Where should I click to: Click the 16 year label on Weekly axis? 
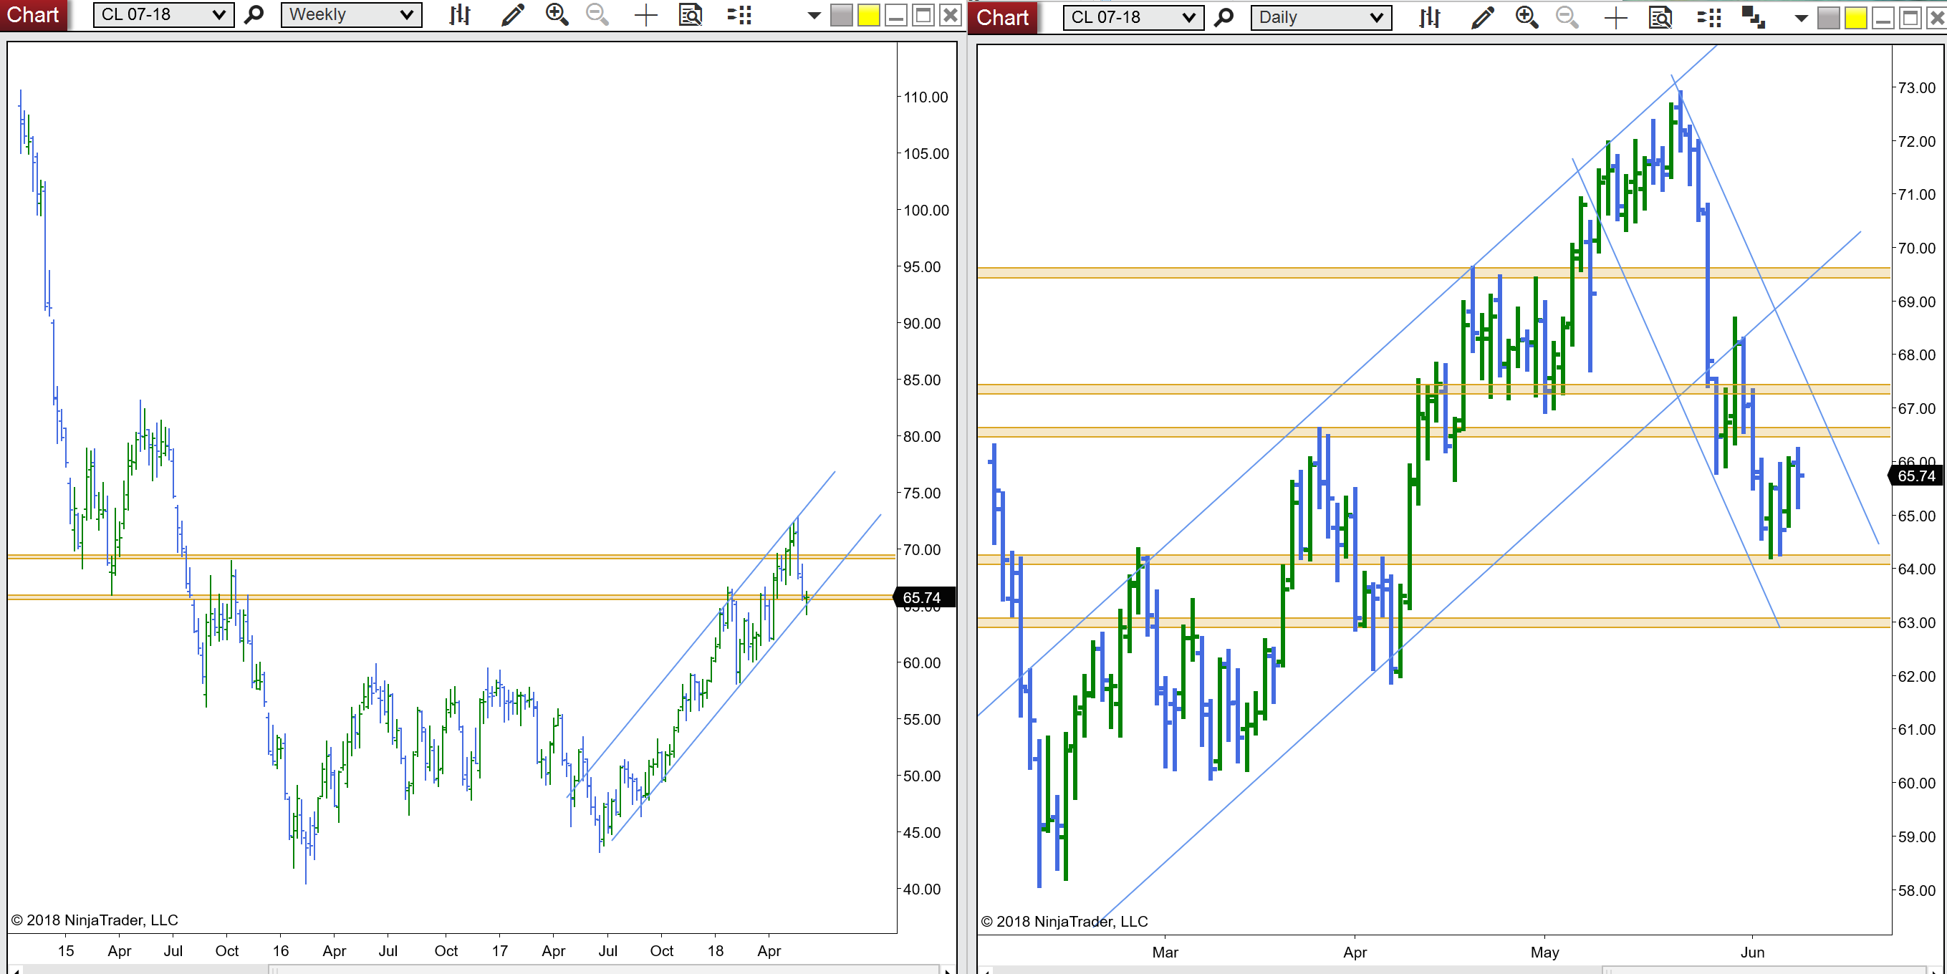click(280, 950)
